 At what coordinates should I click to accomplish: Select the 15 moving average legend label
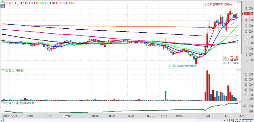37,3
